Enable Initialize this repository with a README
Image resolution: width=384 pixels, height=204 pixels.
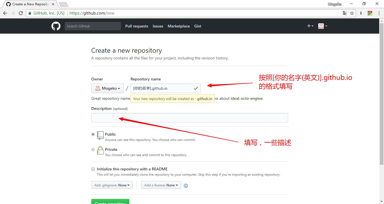(x=93, y=169)
